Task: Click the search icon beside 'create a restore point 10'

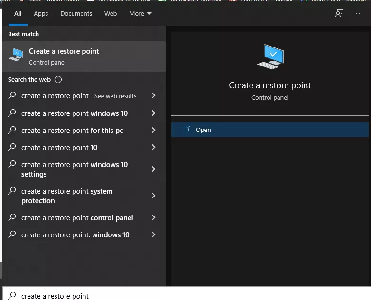Action: tap(12, 147)
